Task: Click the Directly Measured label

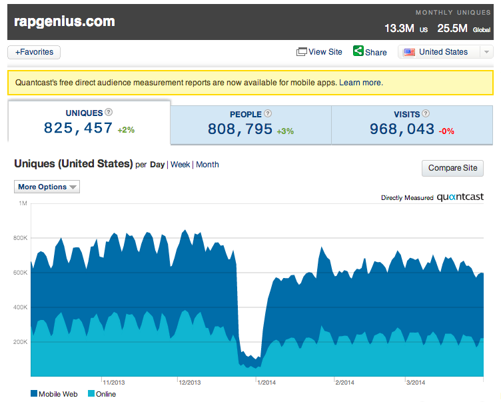Action: [x=407, y=198]
